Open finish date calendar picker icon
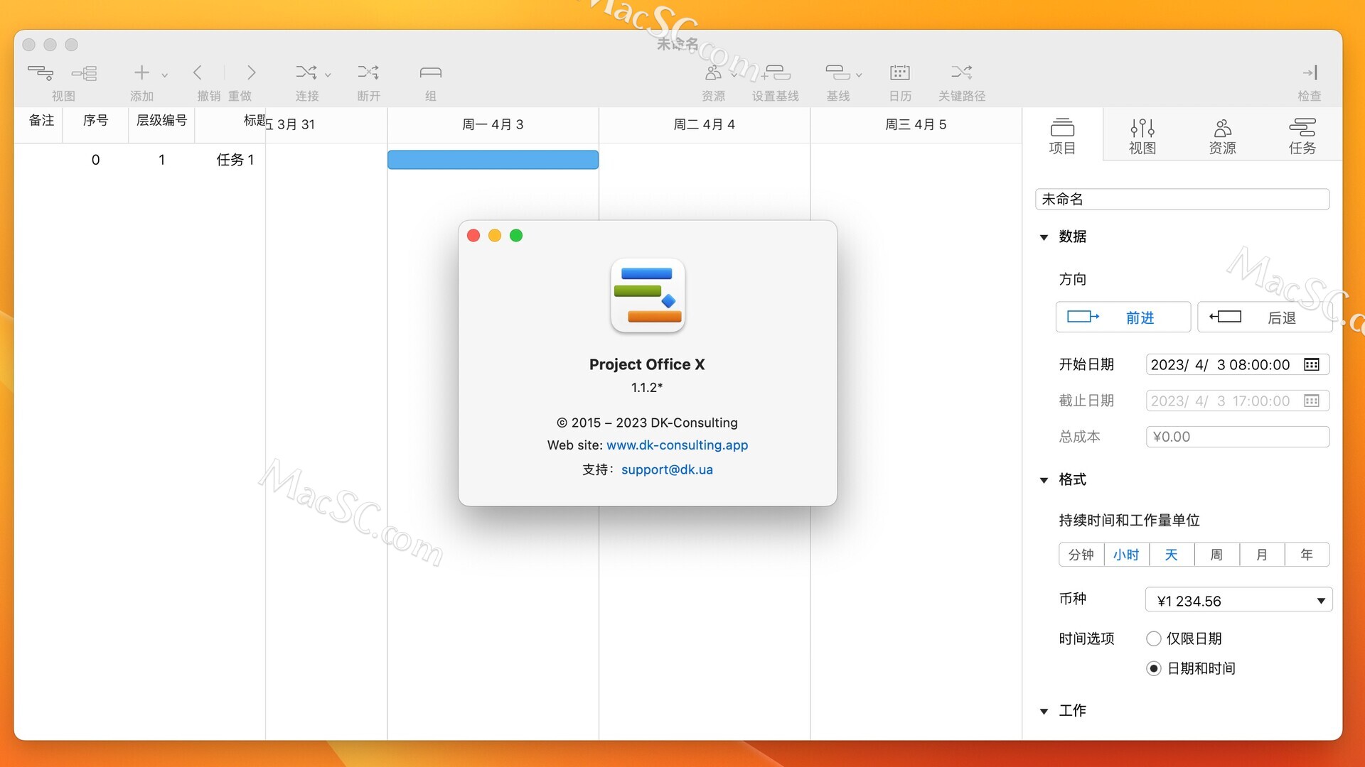This screenshot has height=767, width=1365. 1312,401
